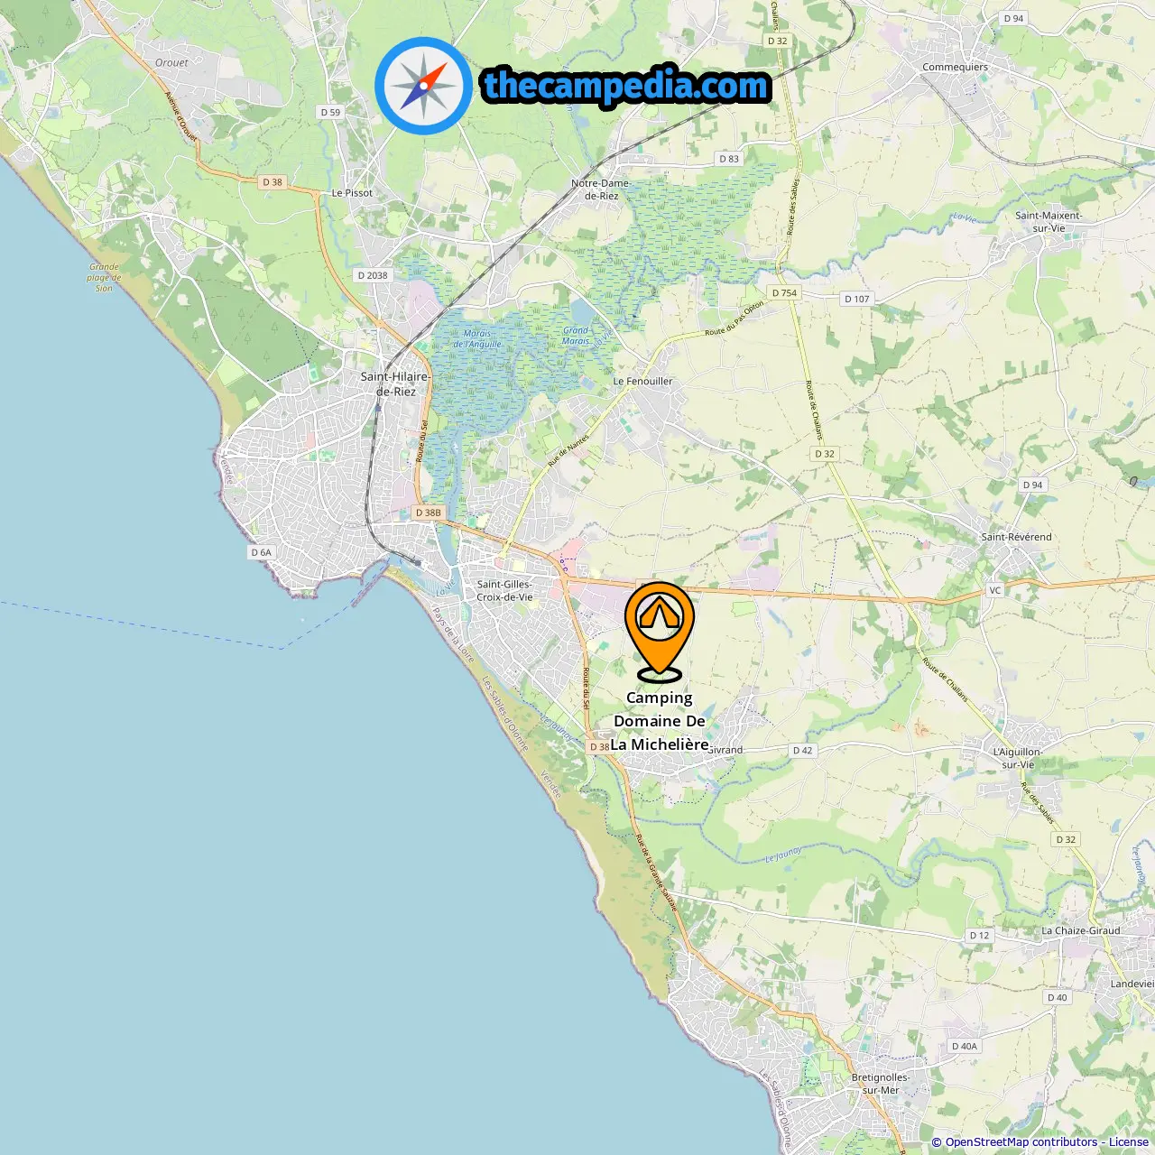The height and width of the screenshot is (1155, 1155).
Task: Click the Notre-Dame-de-Riez village label
Action: pos(601,189)
